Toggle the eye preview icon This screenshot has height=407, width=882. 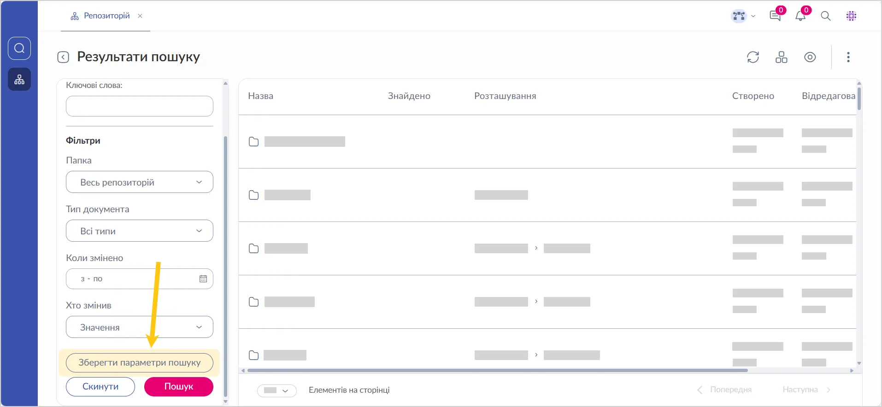(810, 57)
